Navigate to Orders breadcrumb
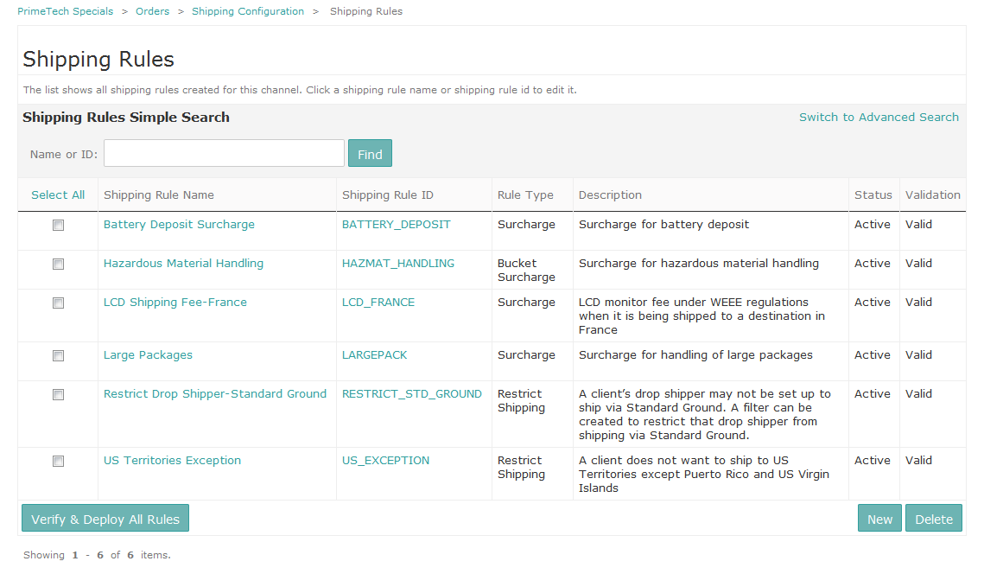The height and width of the screenshot is (574, 984). point(152,11)
